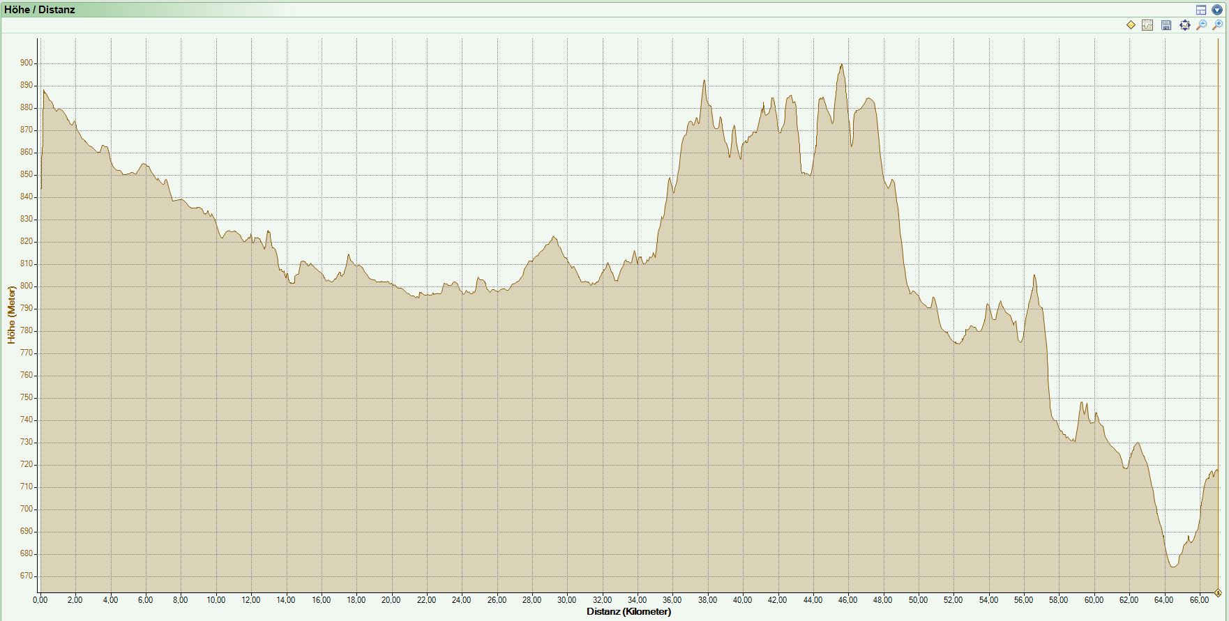Click the 900 tick on elevation axis
Screen dimensions: 1229x621
[x=27, y=63]
